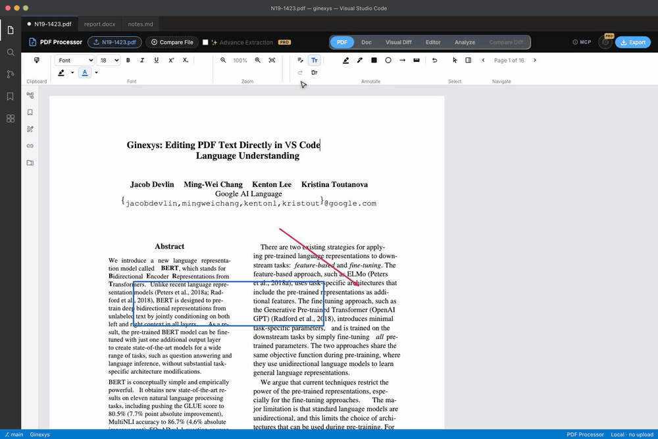Click the MCP button
658x439 pixels.
(x=582, y=42)
